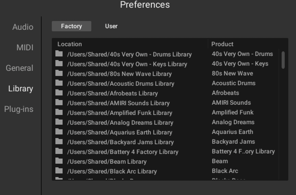The height and width of the screenshot is (195, 296).
Task: Click the Product column header
Action: click(x=222, y=44)
